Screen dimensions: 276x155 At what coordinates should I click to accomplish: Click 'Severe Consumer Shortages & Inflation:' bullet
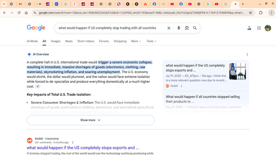tap(62, 102)
